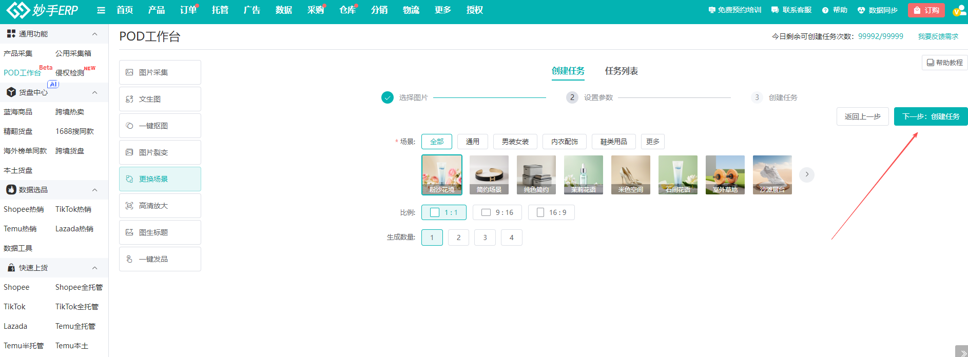Screen dimensions: 968x357
Task: Switch to the 任务列表 tab
Action: point(621,71)
